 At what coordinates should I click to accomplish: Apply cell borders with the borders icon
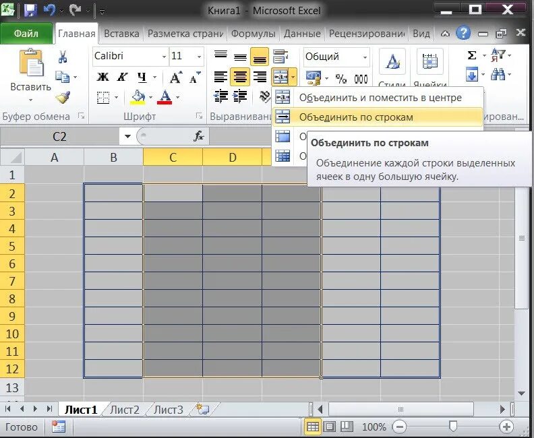[x=103, y=98]
